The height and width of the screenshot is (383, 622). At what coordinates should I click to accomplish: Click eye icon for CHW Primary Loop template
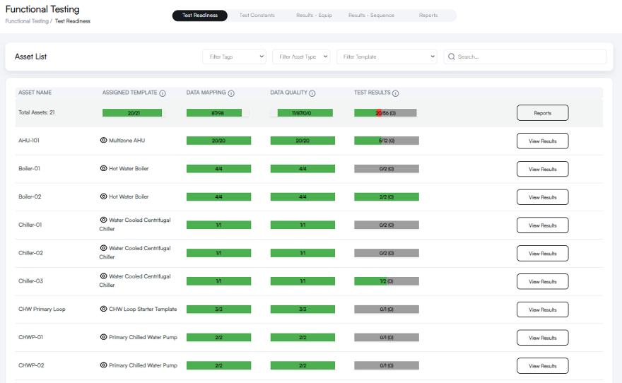103,309
